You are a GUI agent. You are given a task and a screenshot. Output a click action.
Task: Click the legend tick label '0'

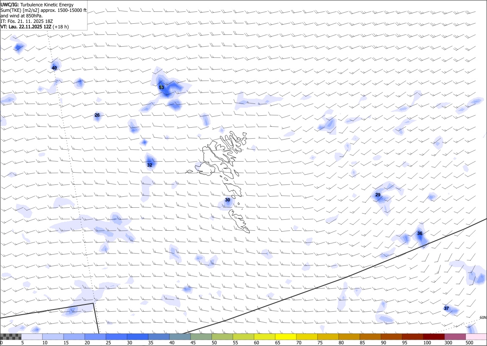2,343
